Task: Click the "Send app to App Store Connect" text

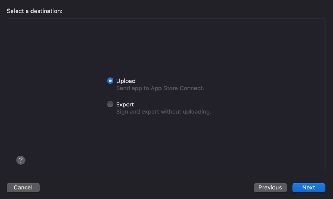Action: [160, 88]
